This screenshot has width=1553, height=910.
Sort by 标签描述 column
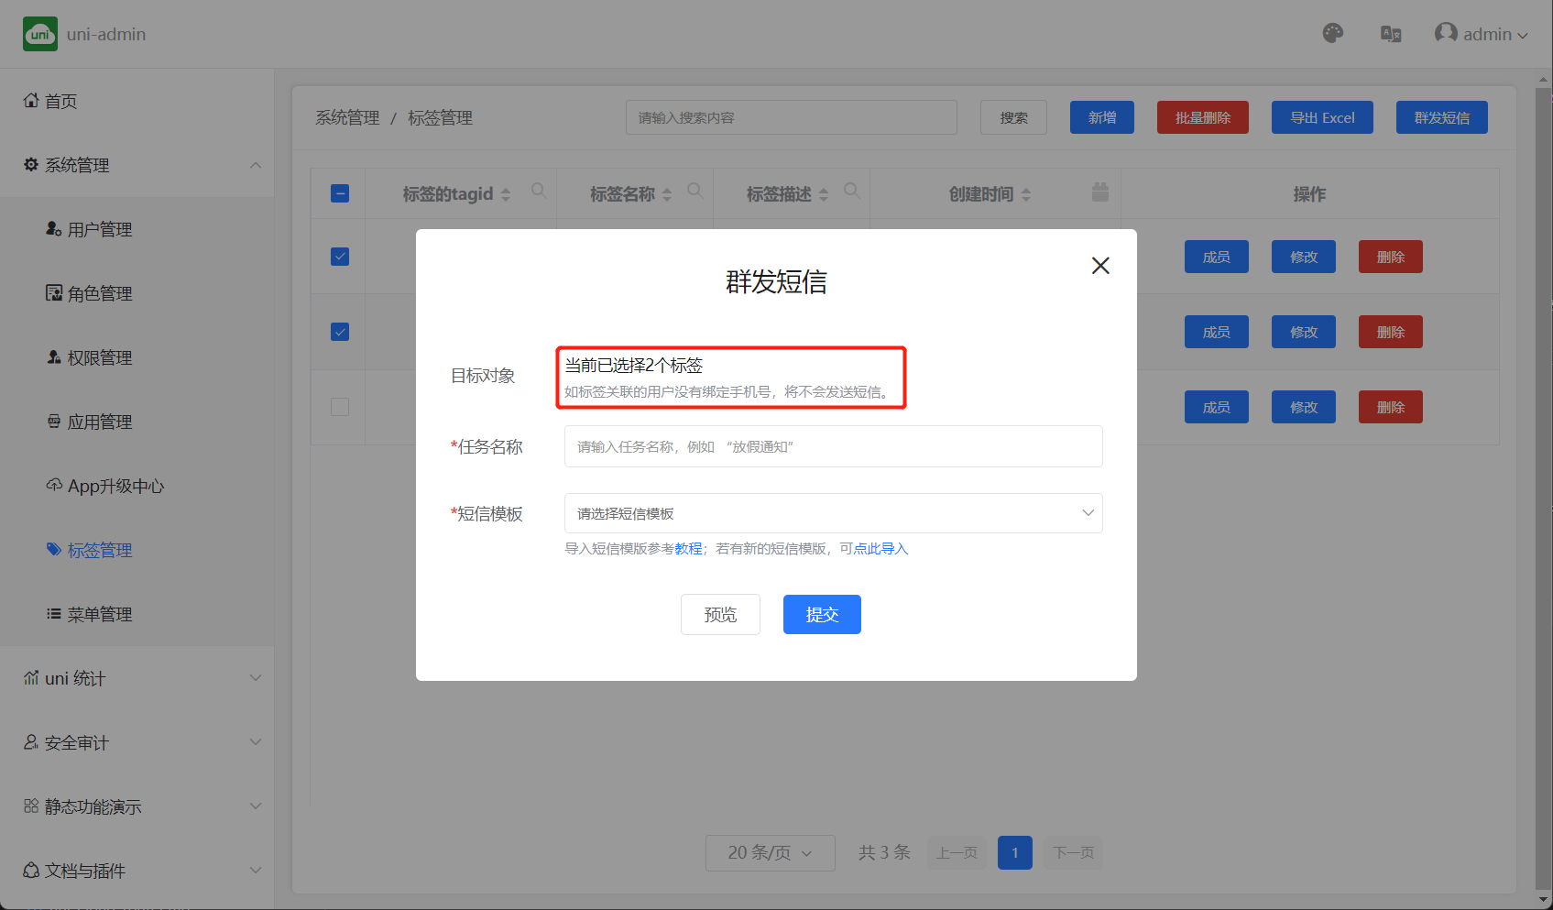click(x=824, y=194)
